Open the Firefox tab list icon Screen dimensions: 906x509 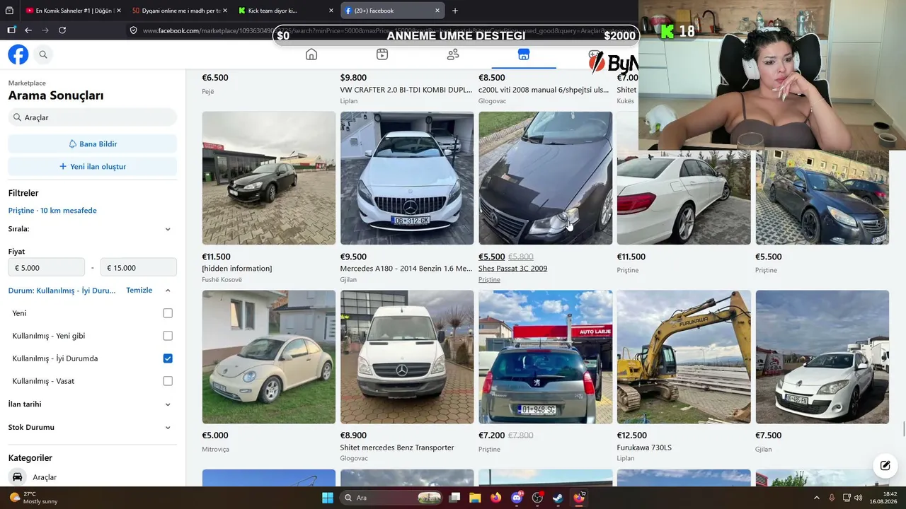coord(9,11)
